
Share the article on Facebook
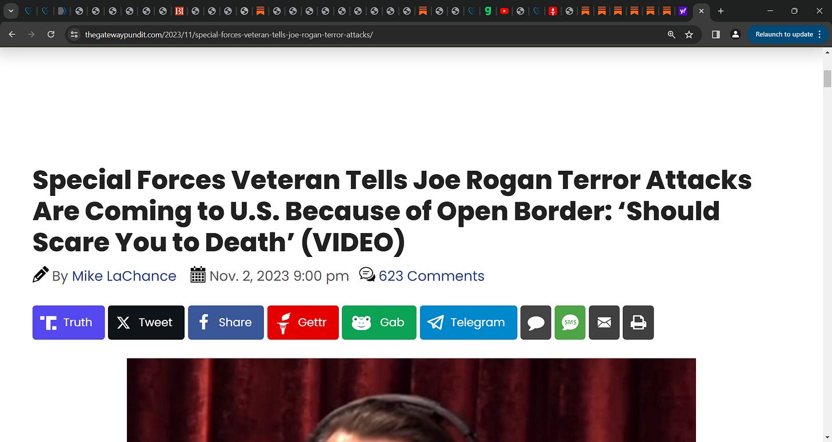(226, 323)
